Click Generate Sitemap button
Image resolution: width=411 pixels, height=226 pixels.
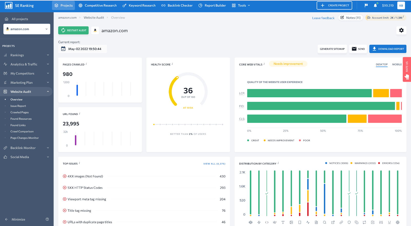[x=332, y=49]
